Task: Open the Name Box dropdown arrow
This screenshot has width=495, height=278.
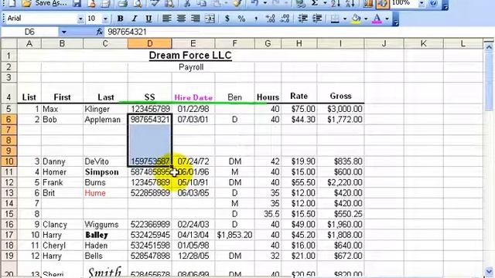Action: [63, 32]
